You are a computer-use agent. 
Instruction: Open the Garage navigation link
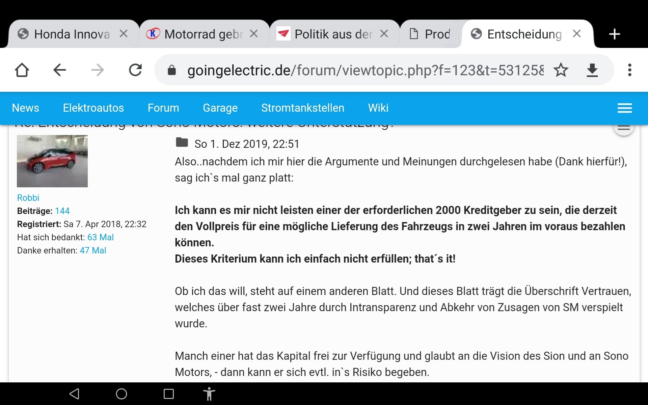click(220, 108)
